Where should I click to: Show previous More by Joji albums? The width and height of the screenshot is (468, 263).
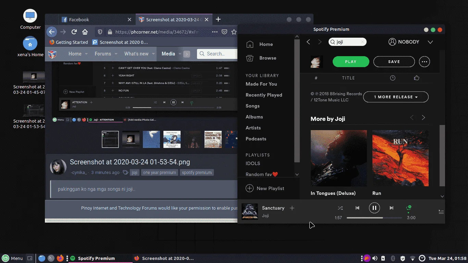[412, 117]
